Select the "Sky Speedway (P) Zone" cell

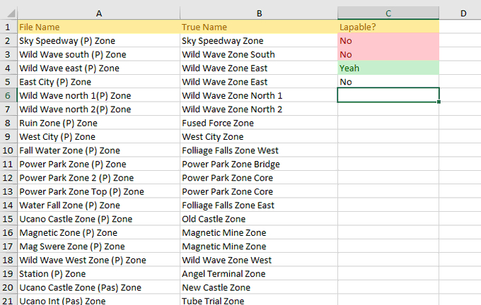98,41
